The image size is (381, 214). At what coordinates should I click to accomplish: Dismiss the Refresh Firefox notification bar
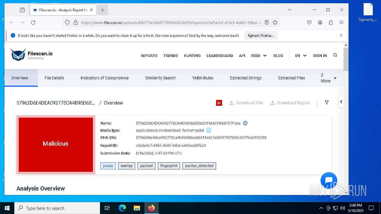pyautogui.click(x=341, y=35)
